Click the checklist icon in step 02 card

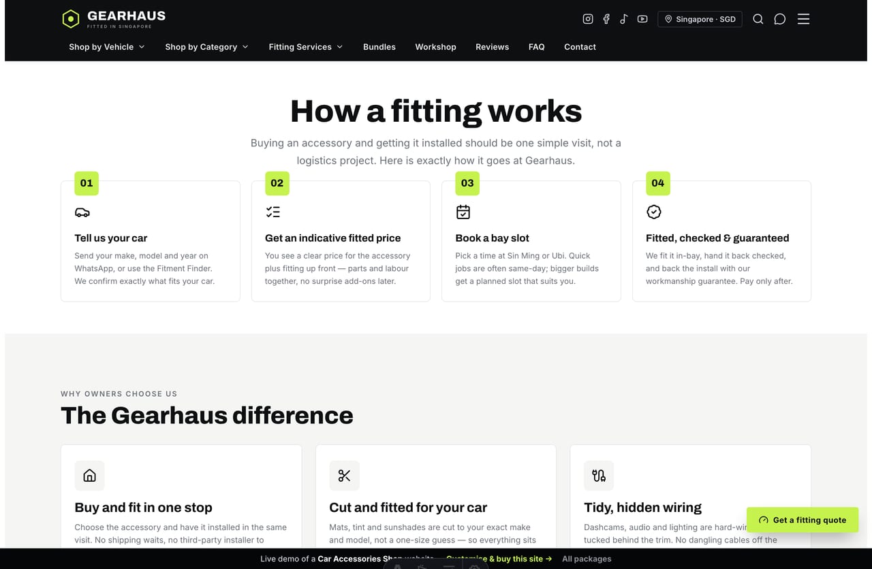coord(272,212)
